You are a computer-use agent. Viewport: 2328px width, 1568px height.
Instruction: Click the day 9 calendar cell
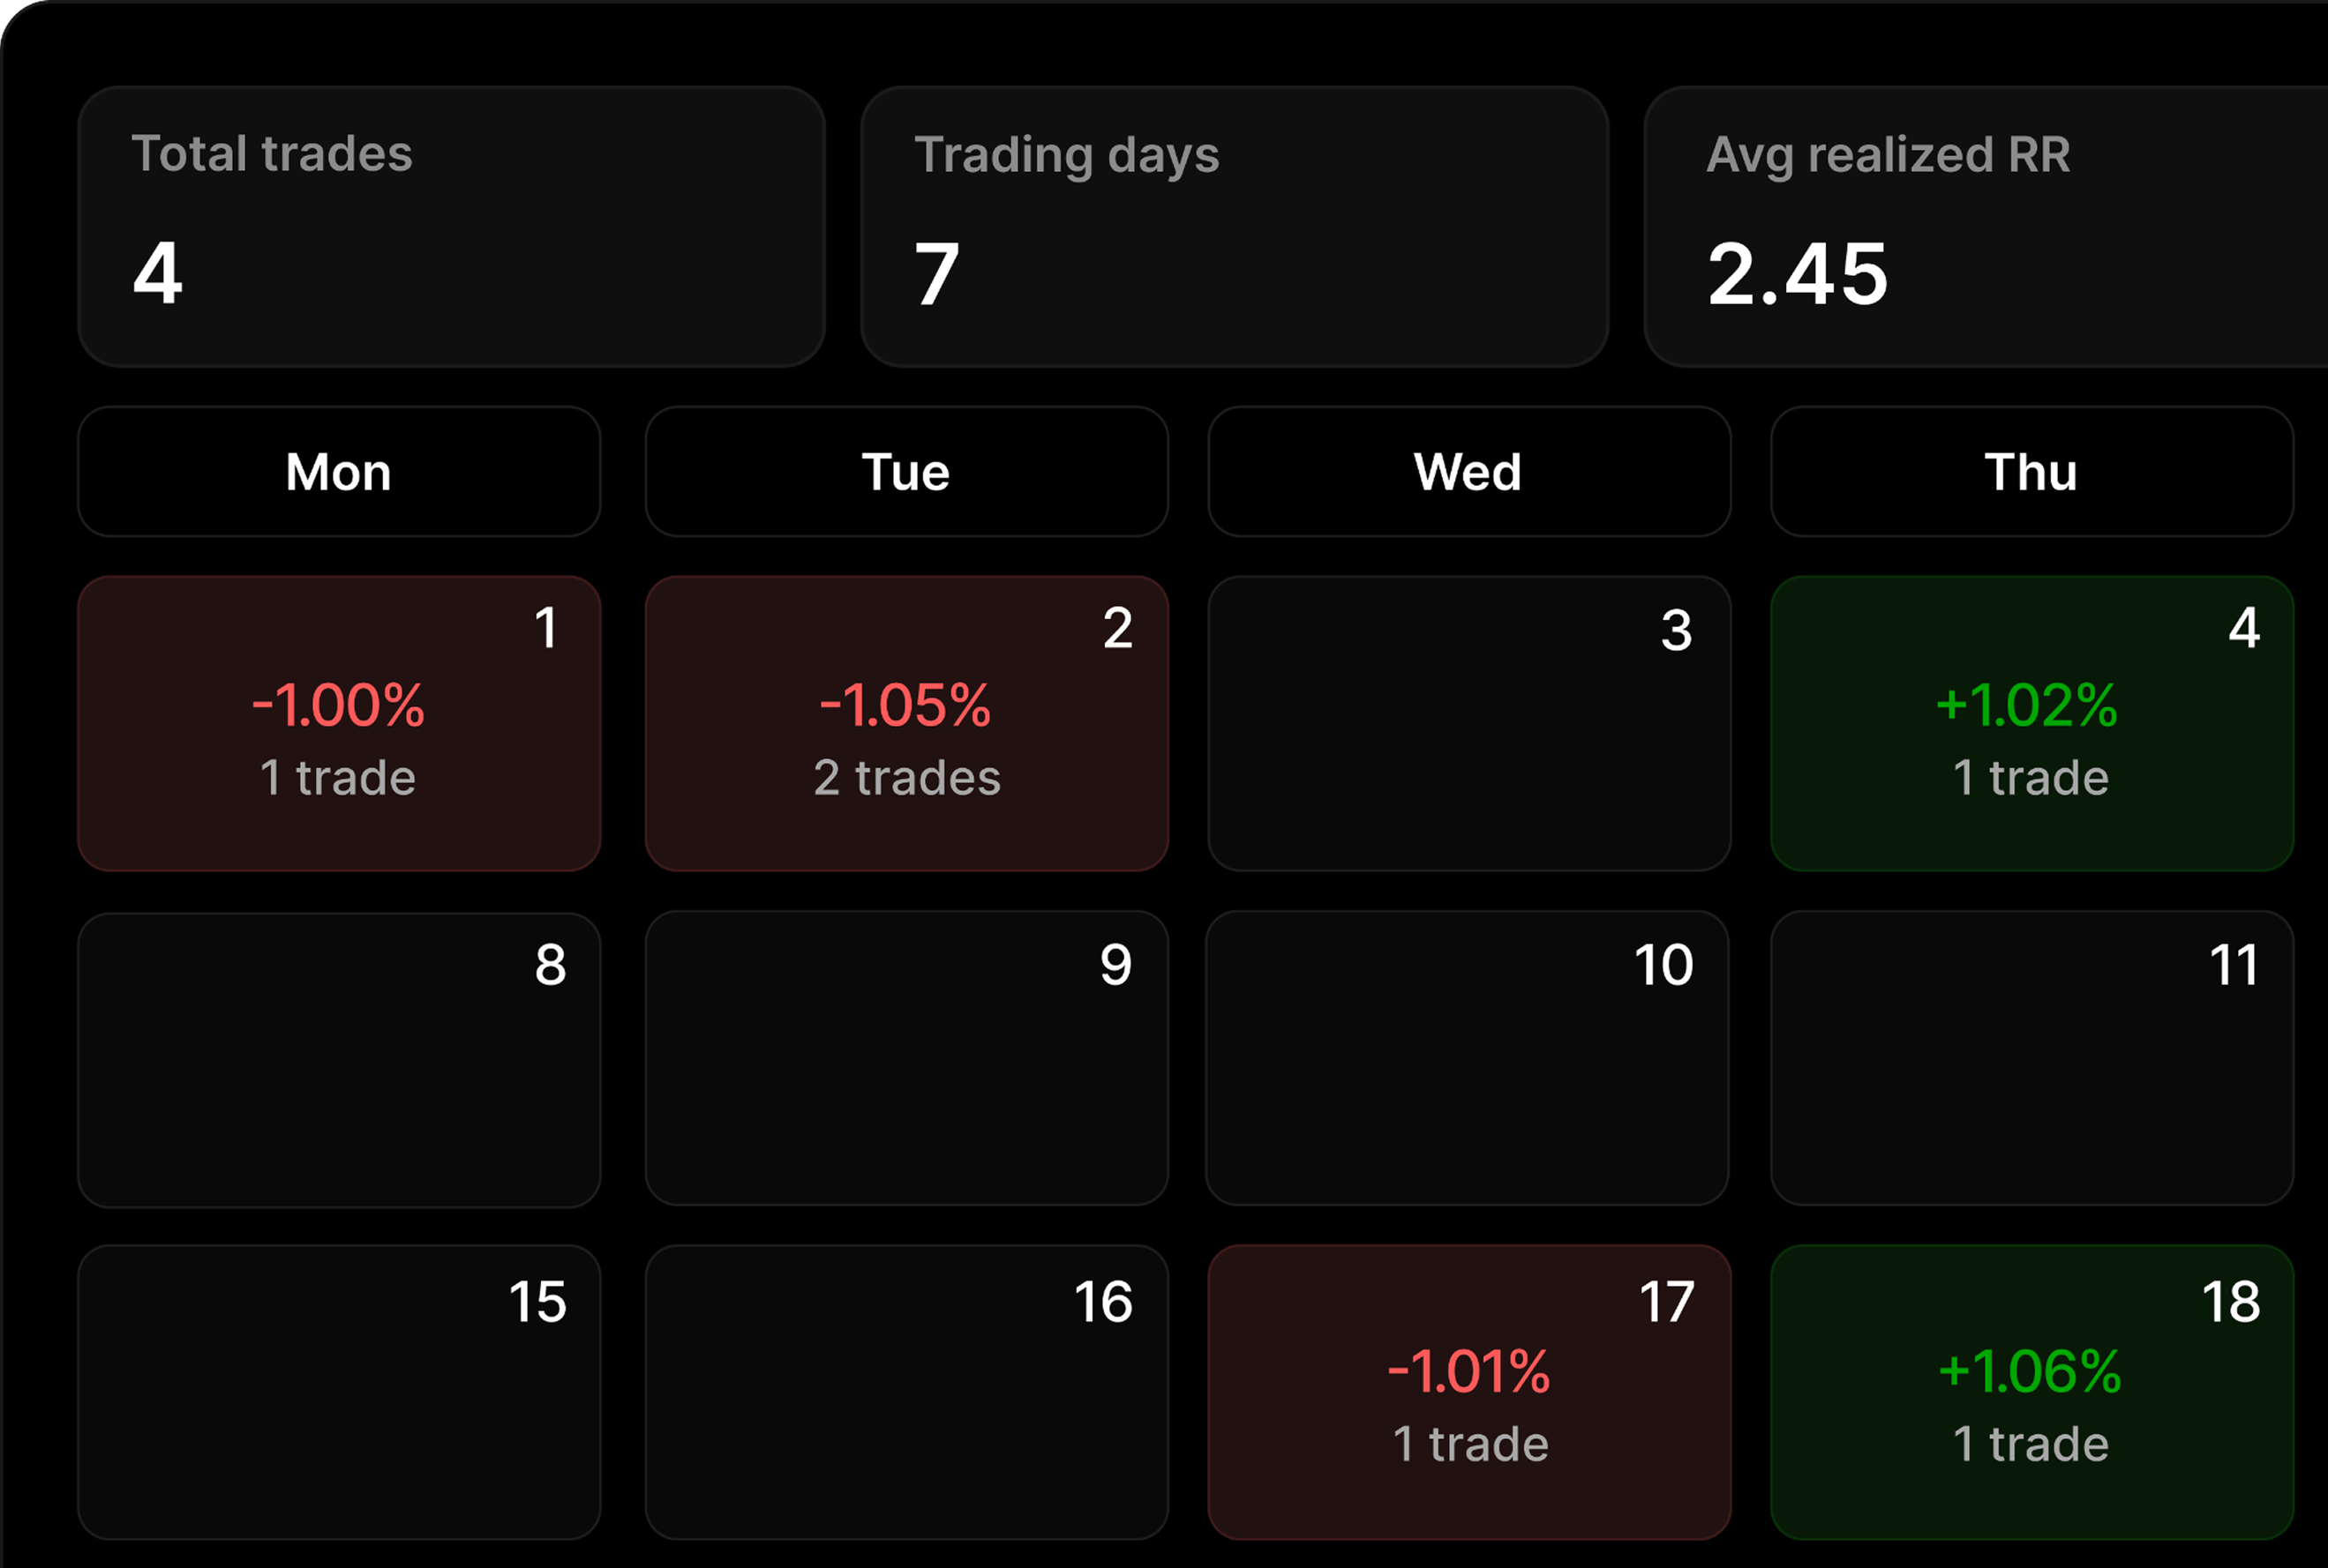point(905,1058)
